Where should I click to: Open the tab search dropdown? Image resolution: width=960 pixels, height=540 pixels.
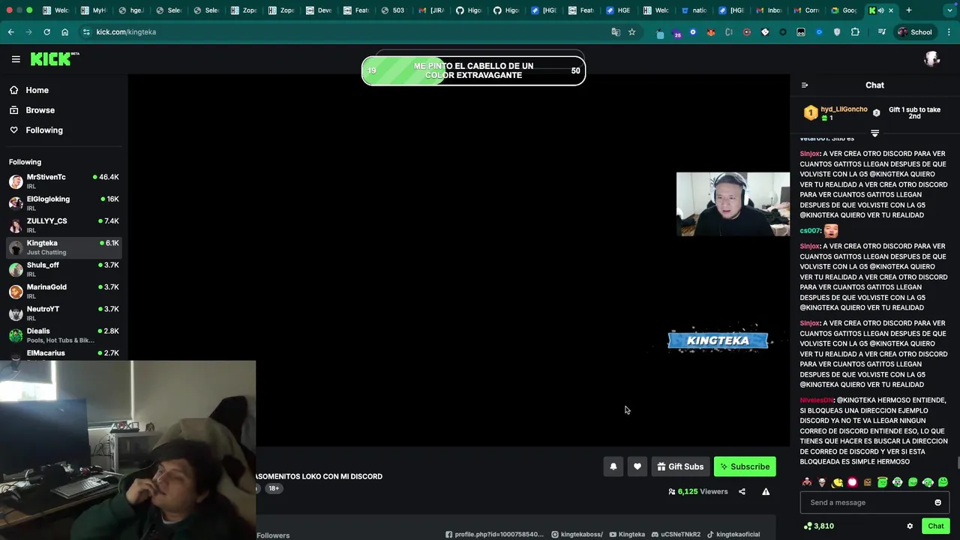[949, 10]
